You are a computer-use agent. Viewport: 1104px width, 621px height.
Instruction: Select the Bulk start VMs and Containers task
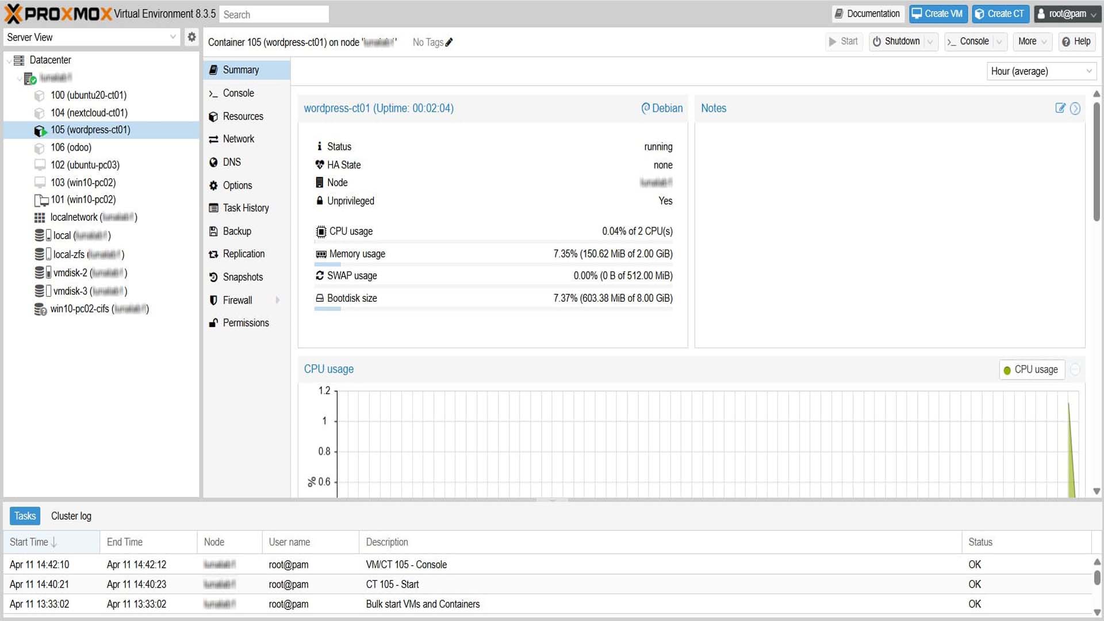(547, 604)
